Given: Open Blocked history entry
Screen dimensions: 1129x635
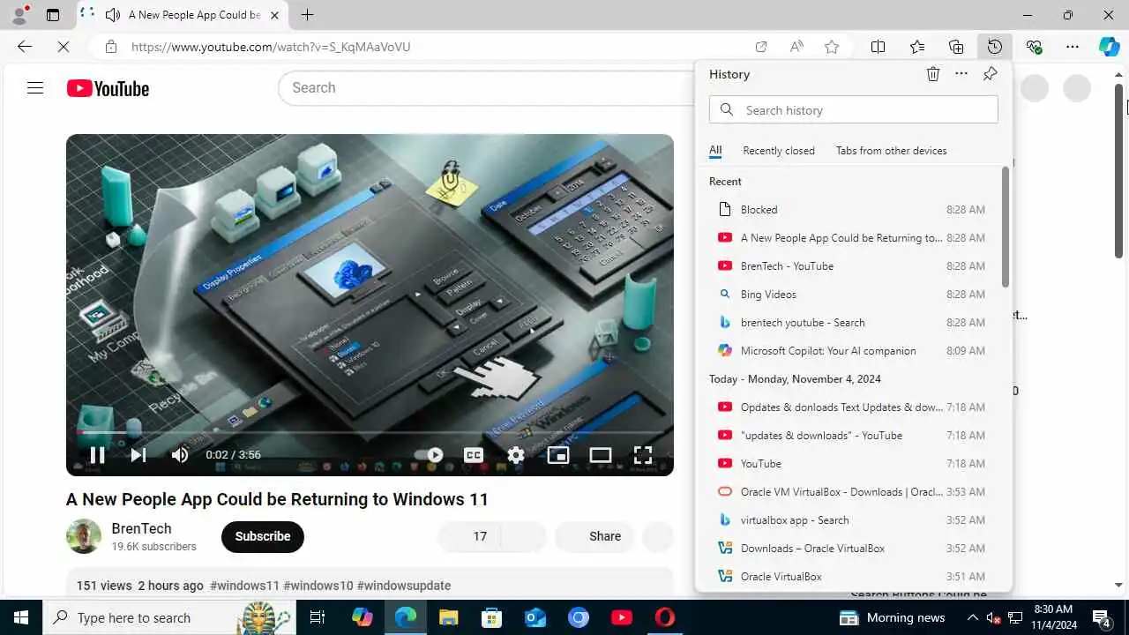Looking at the screenshot, I should pyautogui.click(x=852, y=210).
